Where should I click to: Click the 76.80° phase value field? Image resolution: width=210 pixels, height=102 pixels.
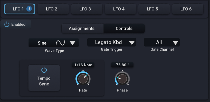click(x=122, y=65)
